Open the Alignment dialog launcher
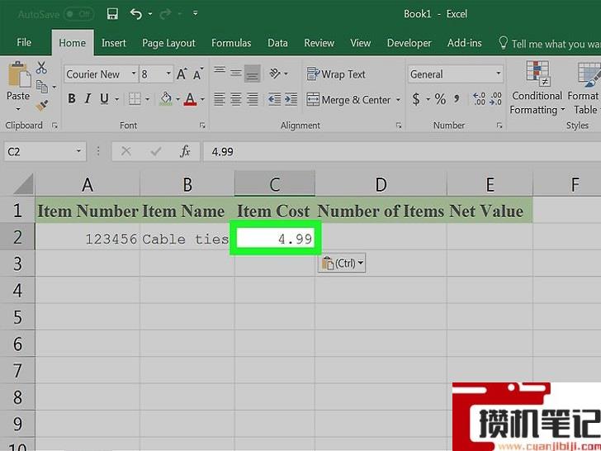601x451 pixels. tap(399, 126)
